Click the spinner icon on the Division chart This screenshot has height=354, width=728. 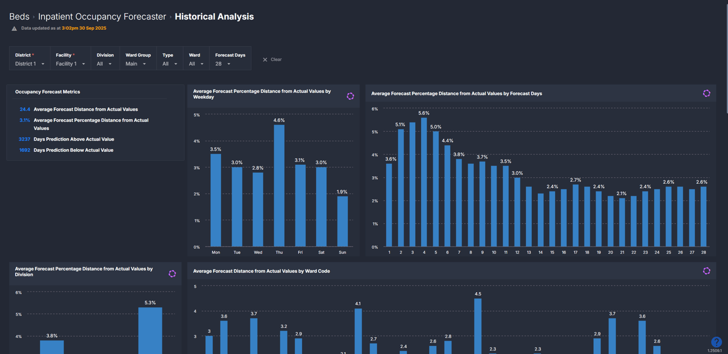pos(172,274)
